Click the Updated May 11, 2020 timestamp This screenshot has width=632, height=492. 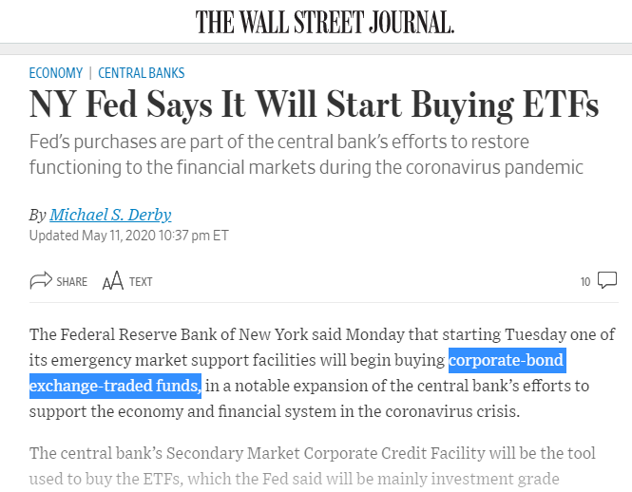(129, 236)
